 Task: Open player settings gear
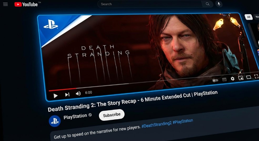coord(232,79)
